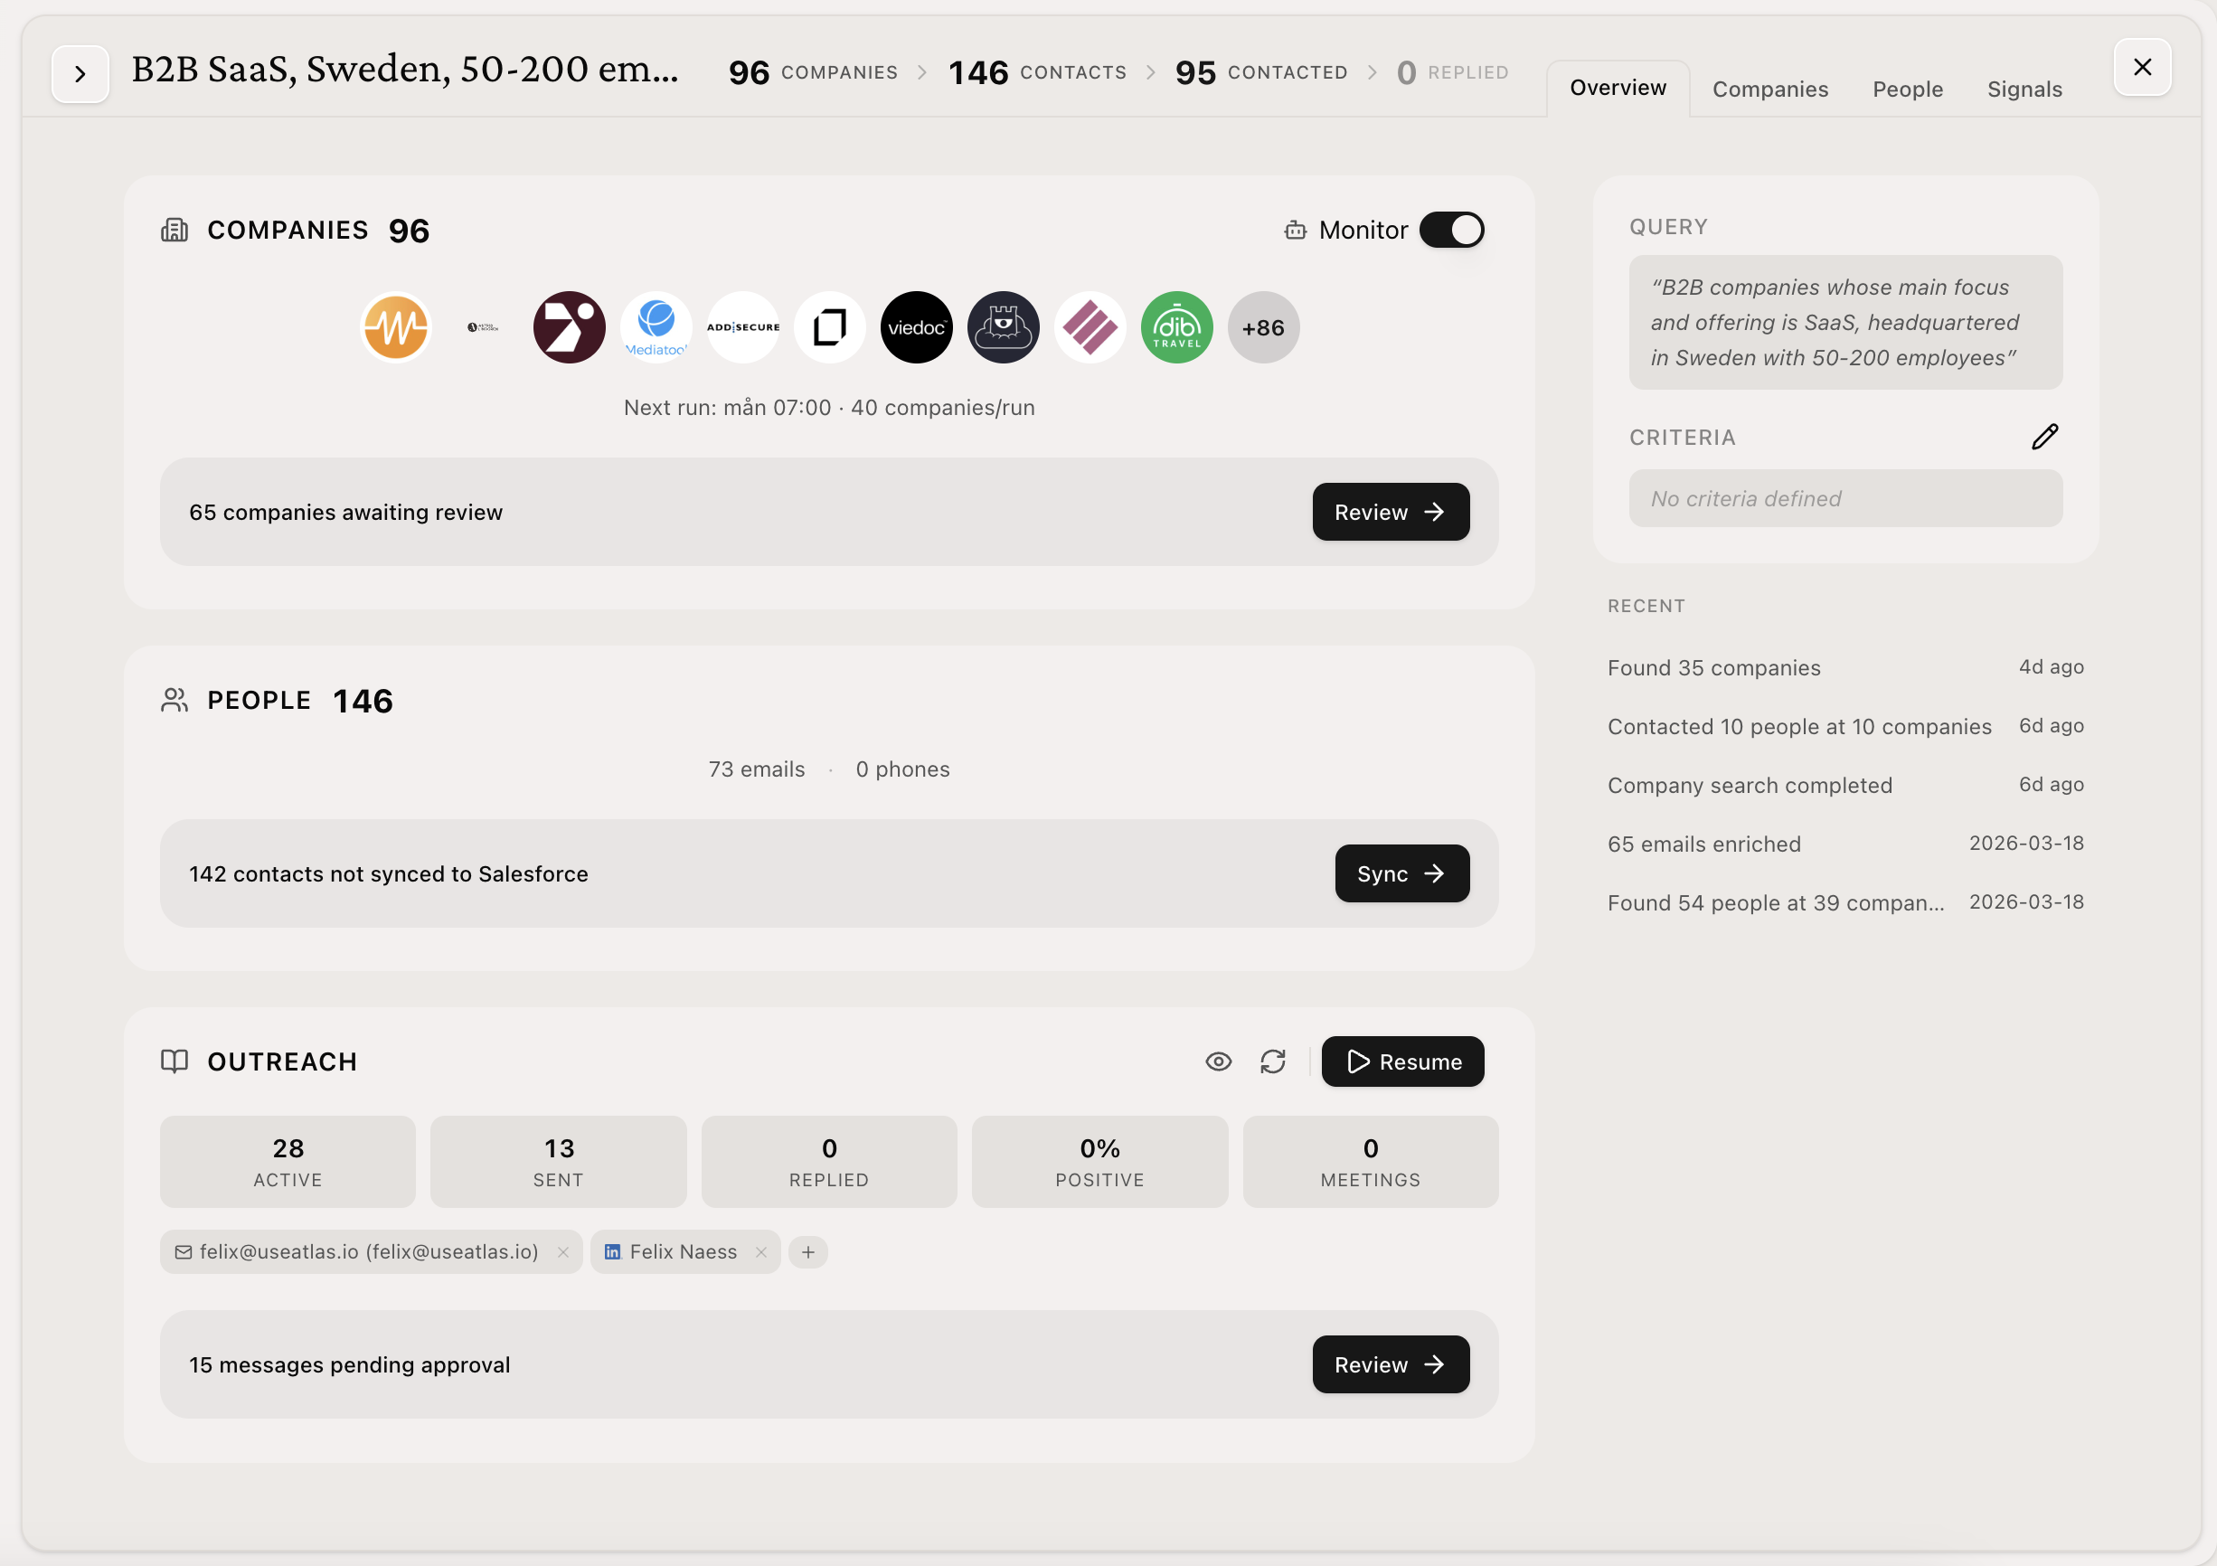Expand sidebar with the chevron arrow button
The image size is (2217, 1566).
(80, 73)
